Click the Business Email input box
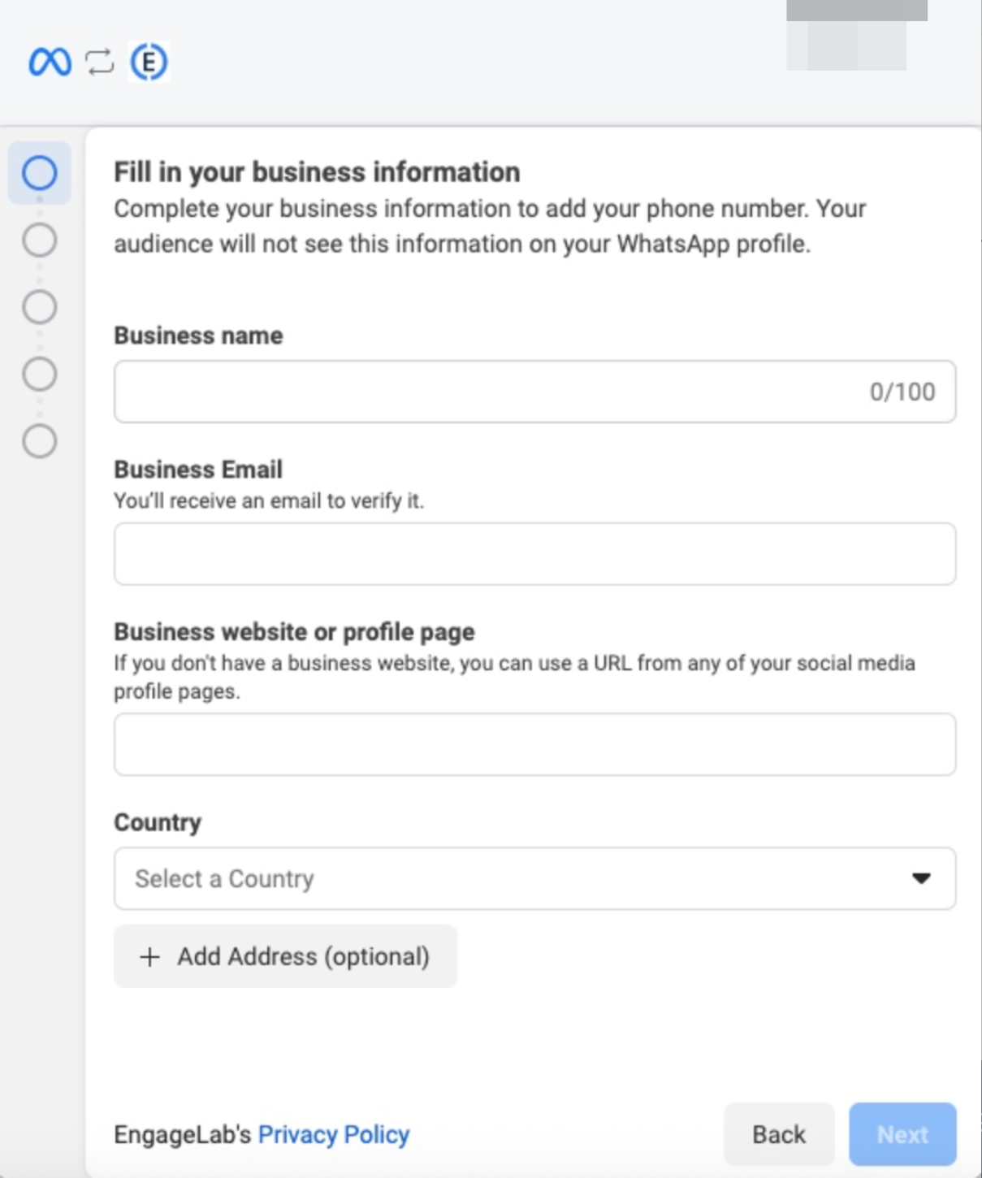Image resolution: width=982 pixels, height=1178 pixels. tap(534, 553)
